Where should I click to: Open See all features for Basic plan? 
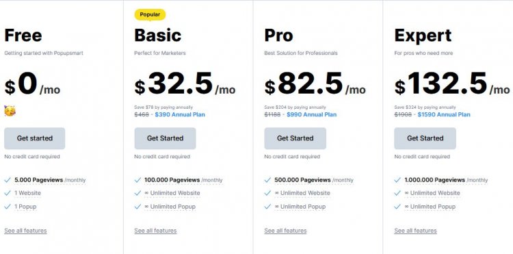coord(155,231)
